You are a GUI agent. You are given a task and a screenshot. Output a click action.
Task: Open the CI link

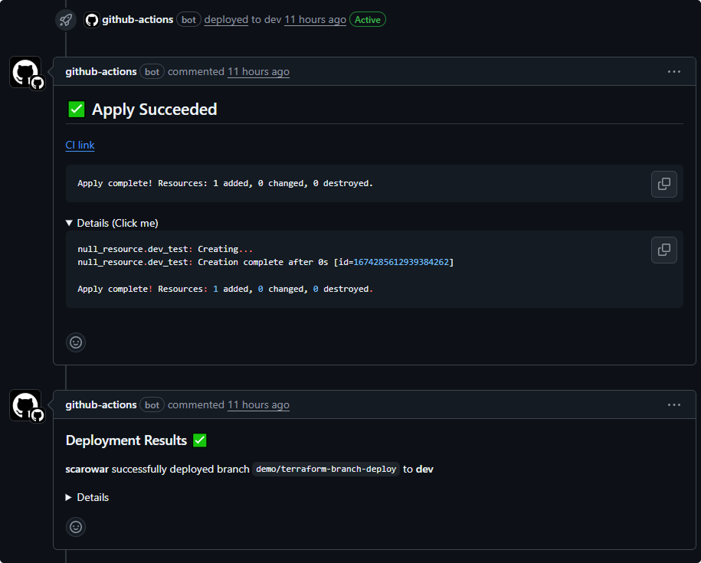(80, 146)
